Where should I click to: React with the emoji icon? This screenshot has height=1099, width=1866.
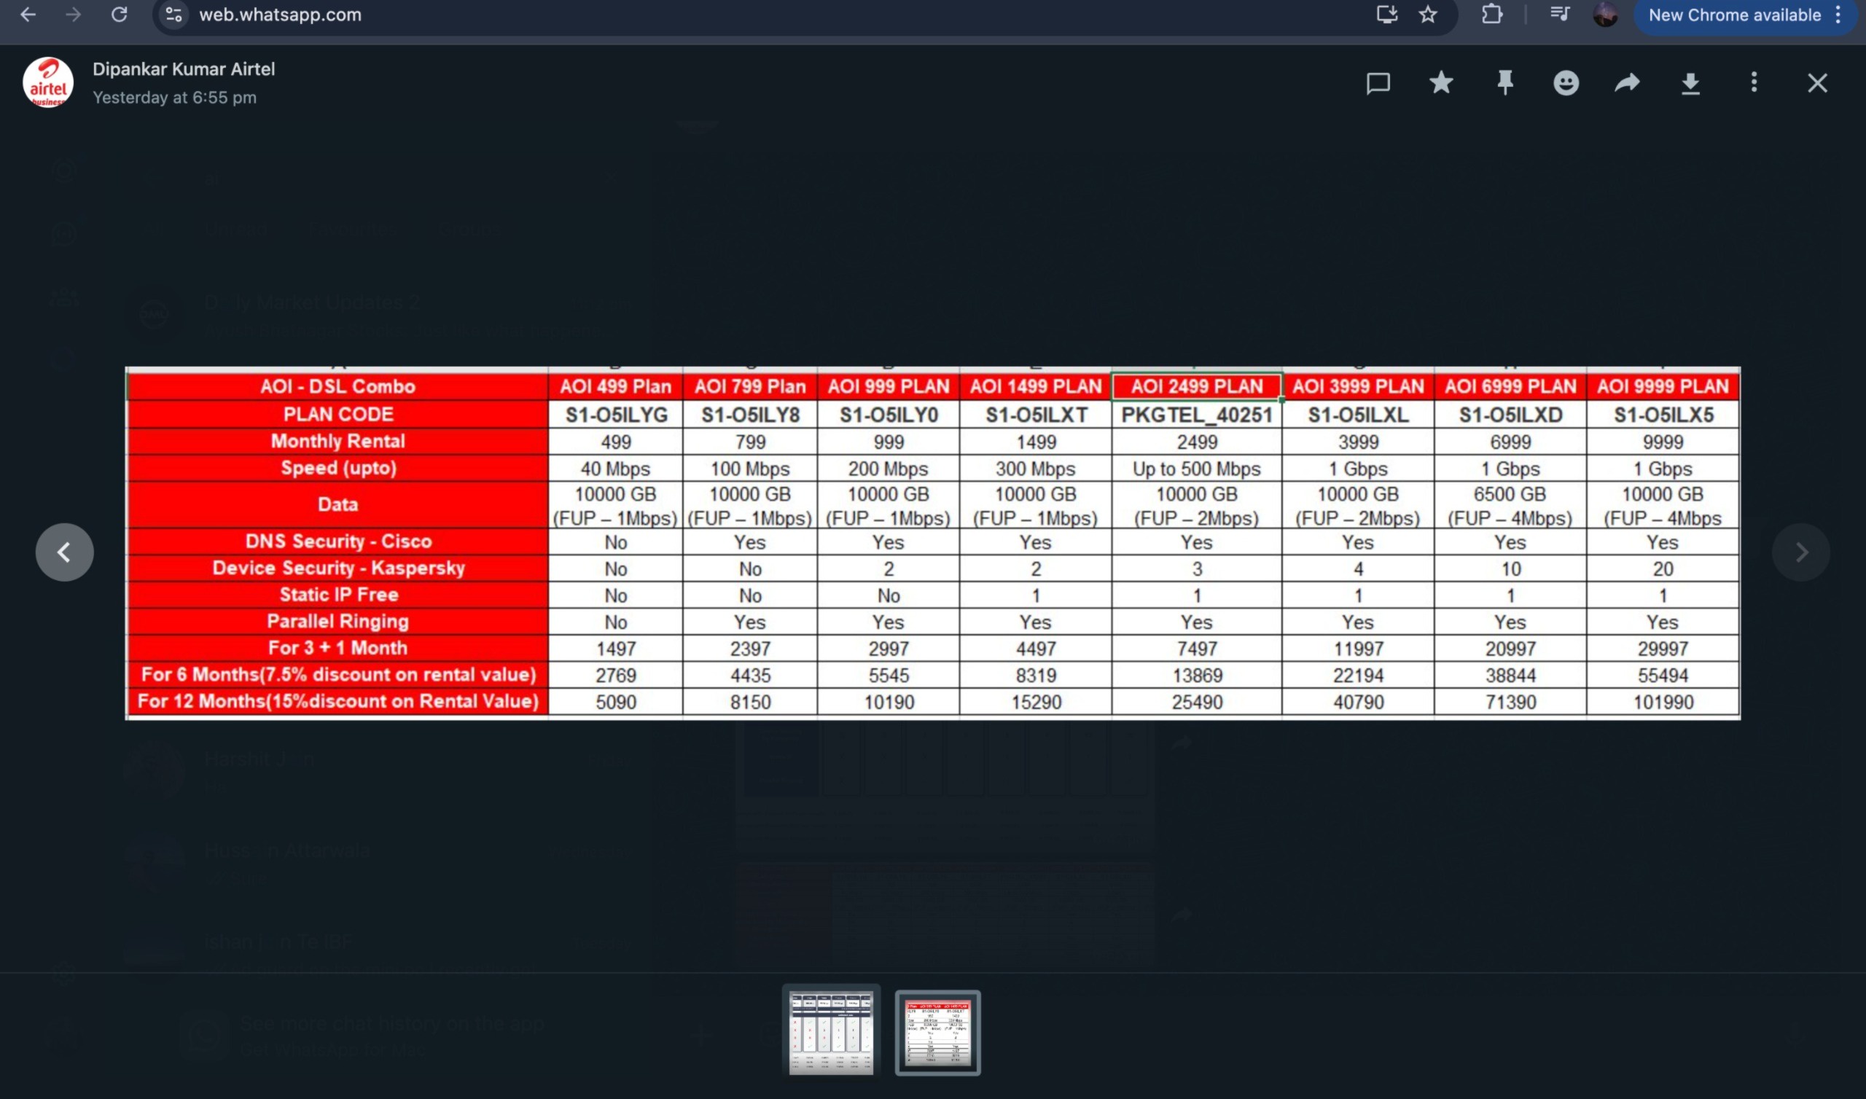click(1566, 82)
